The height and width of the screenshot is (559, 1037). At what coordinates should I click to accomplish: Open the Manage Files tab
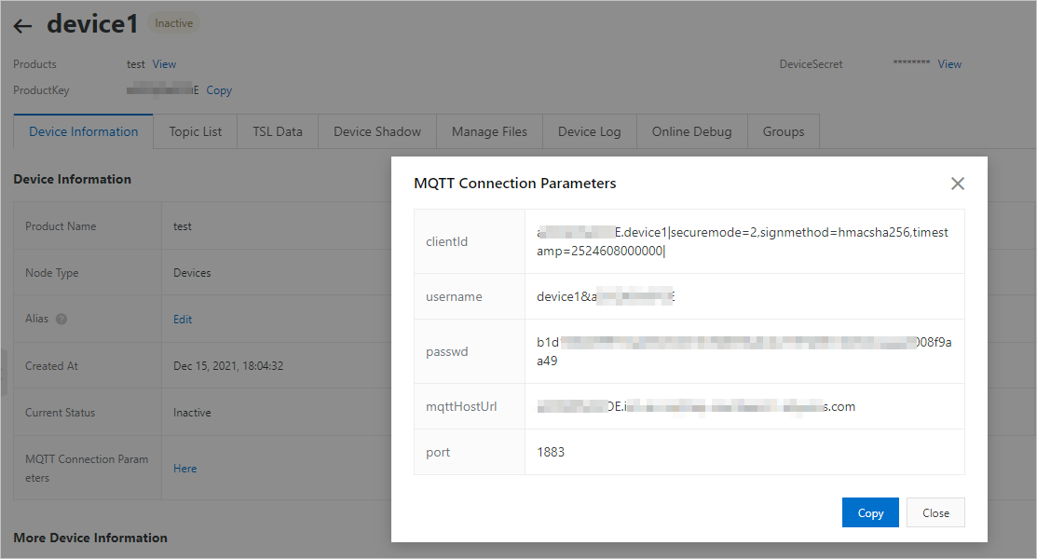coord(488,131)
